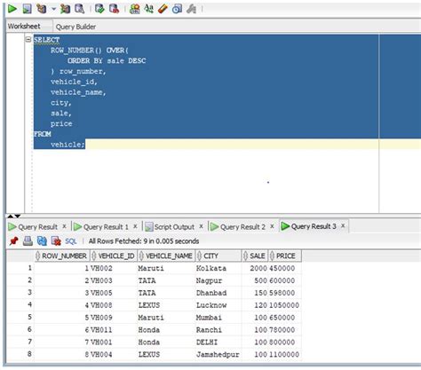Select the price cell 1050000
This screenshot has height=370, width=421.
point(284,305)
